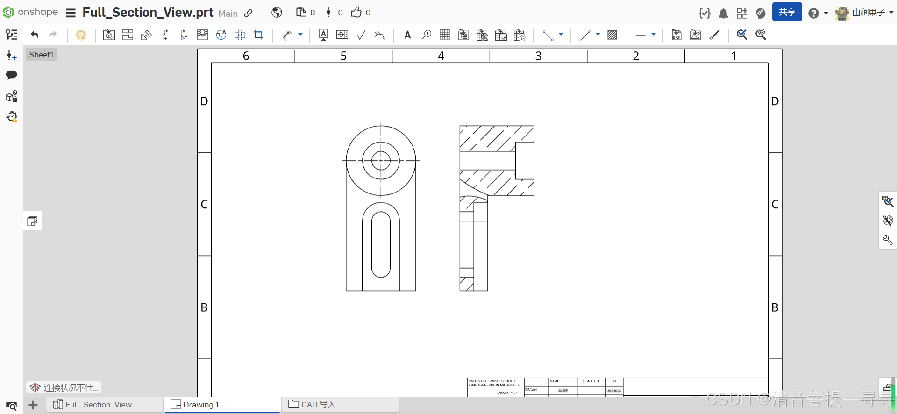Select the Broken-out section view tool
Screen dimensions: 897x414
(202, 35)
